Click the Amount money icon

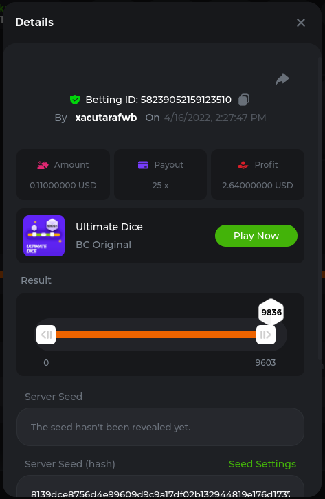click(x=43, y=165)
